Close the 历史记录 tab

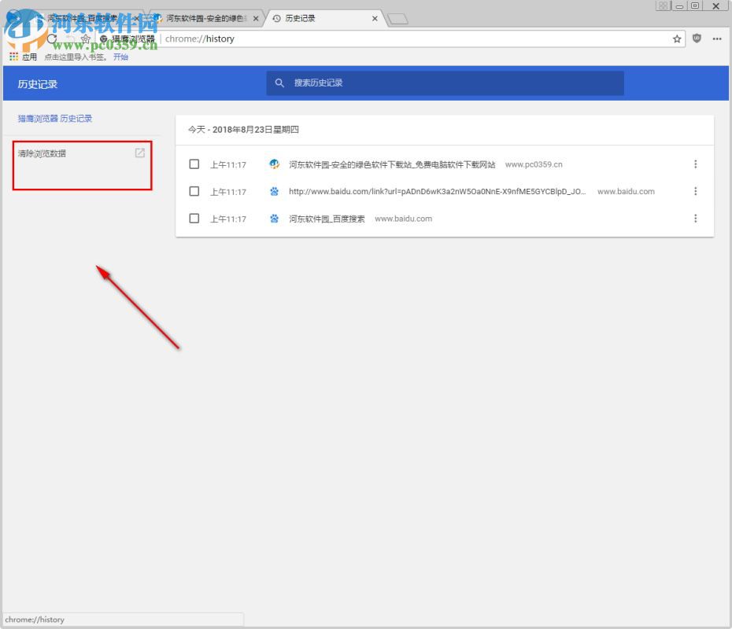point(375,19)
